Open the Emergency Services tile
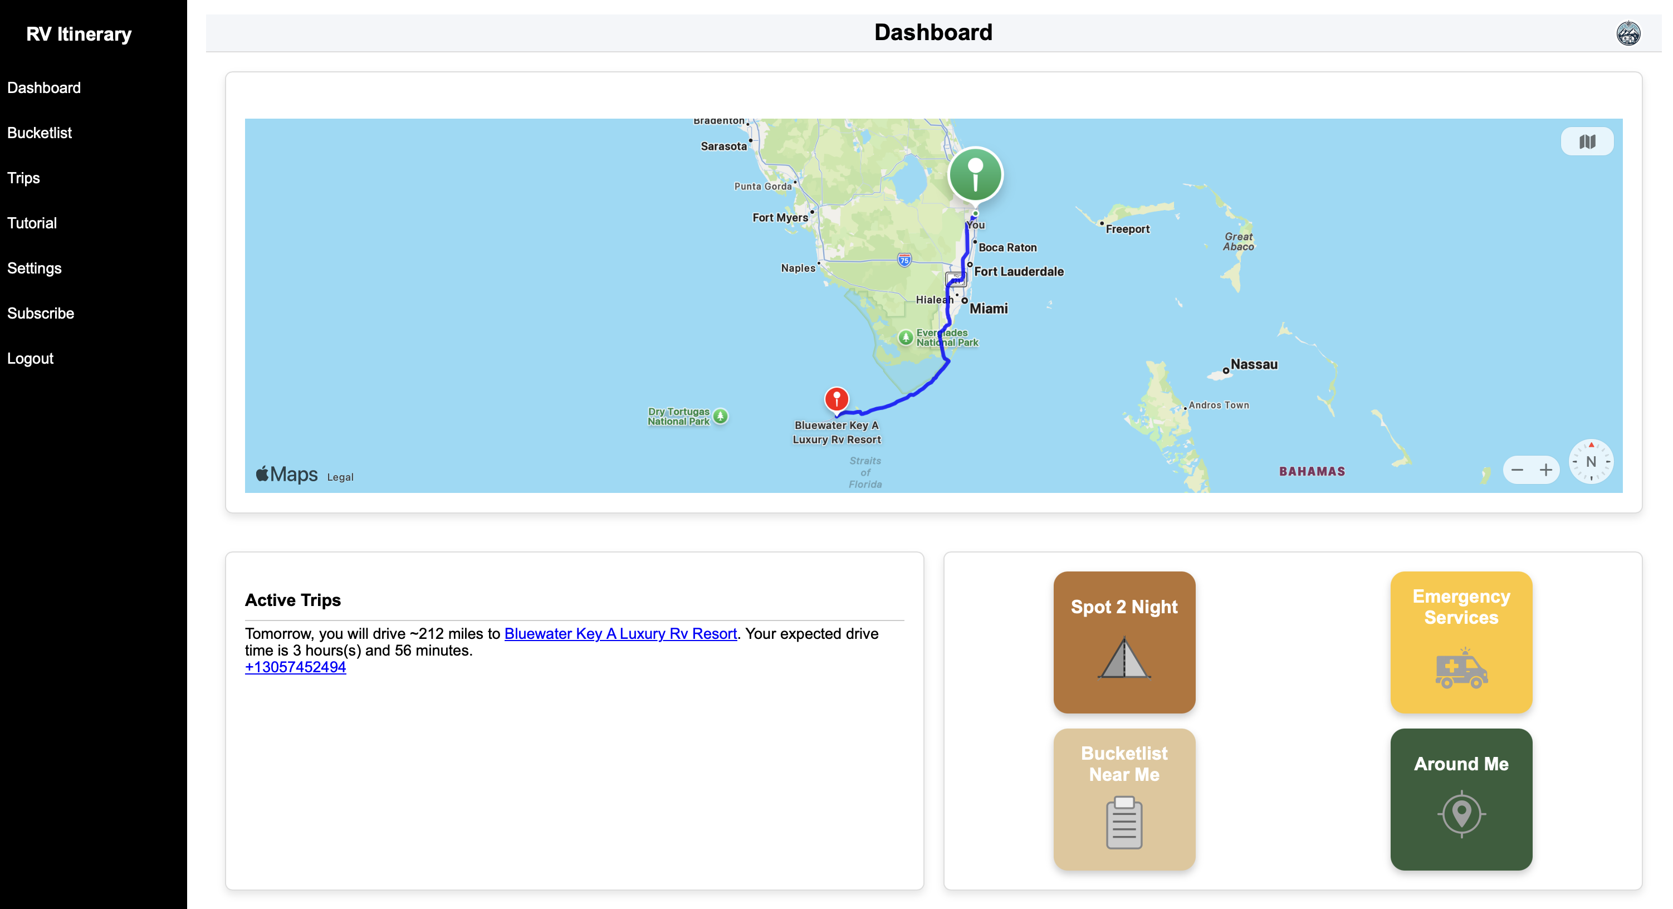 click(1461, 643)
